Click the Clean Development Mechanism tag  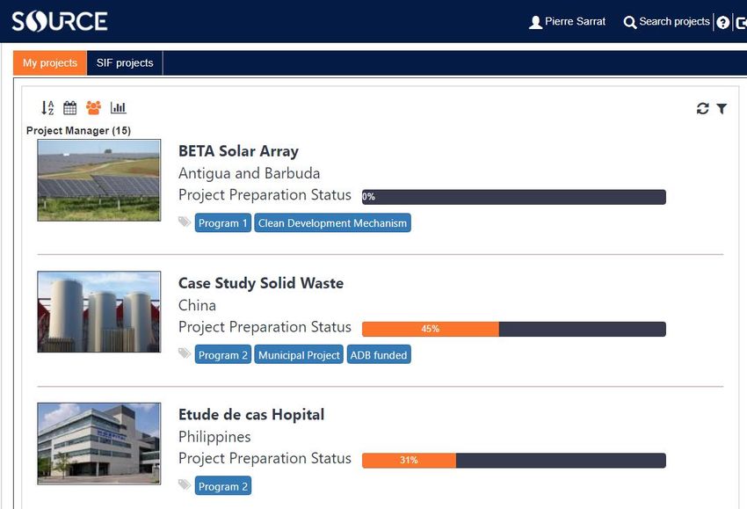332,223
